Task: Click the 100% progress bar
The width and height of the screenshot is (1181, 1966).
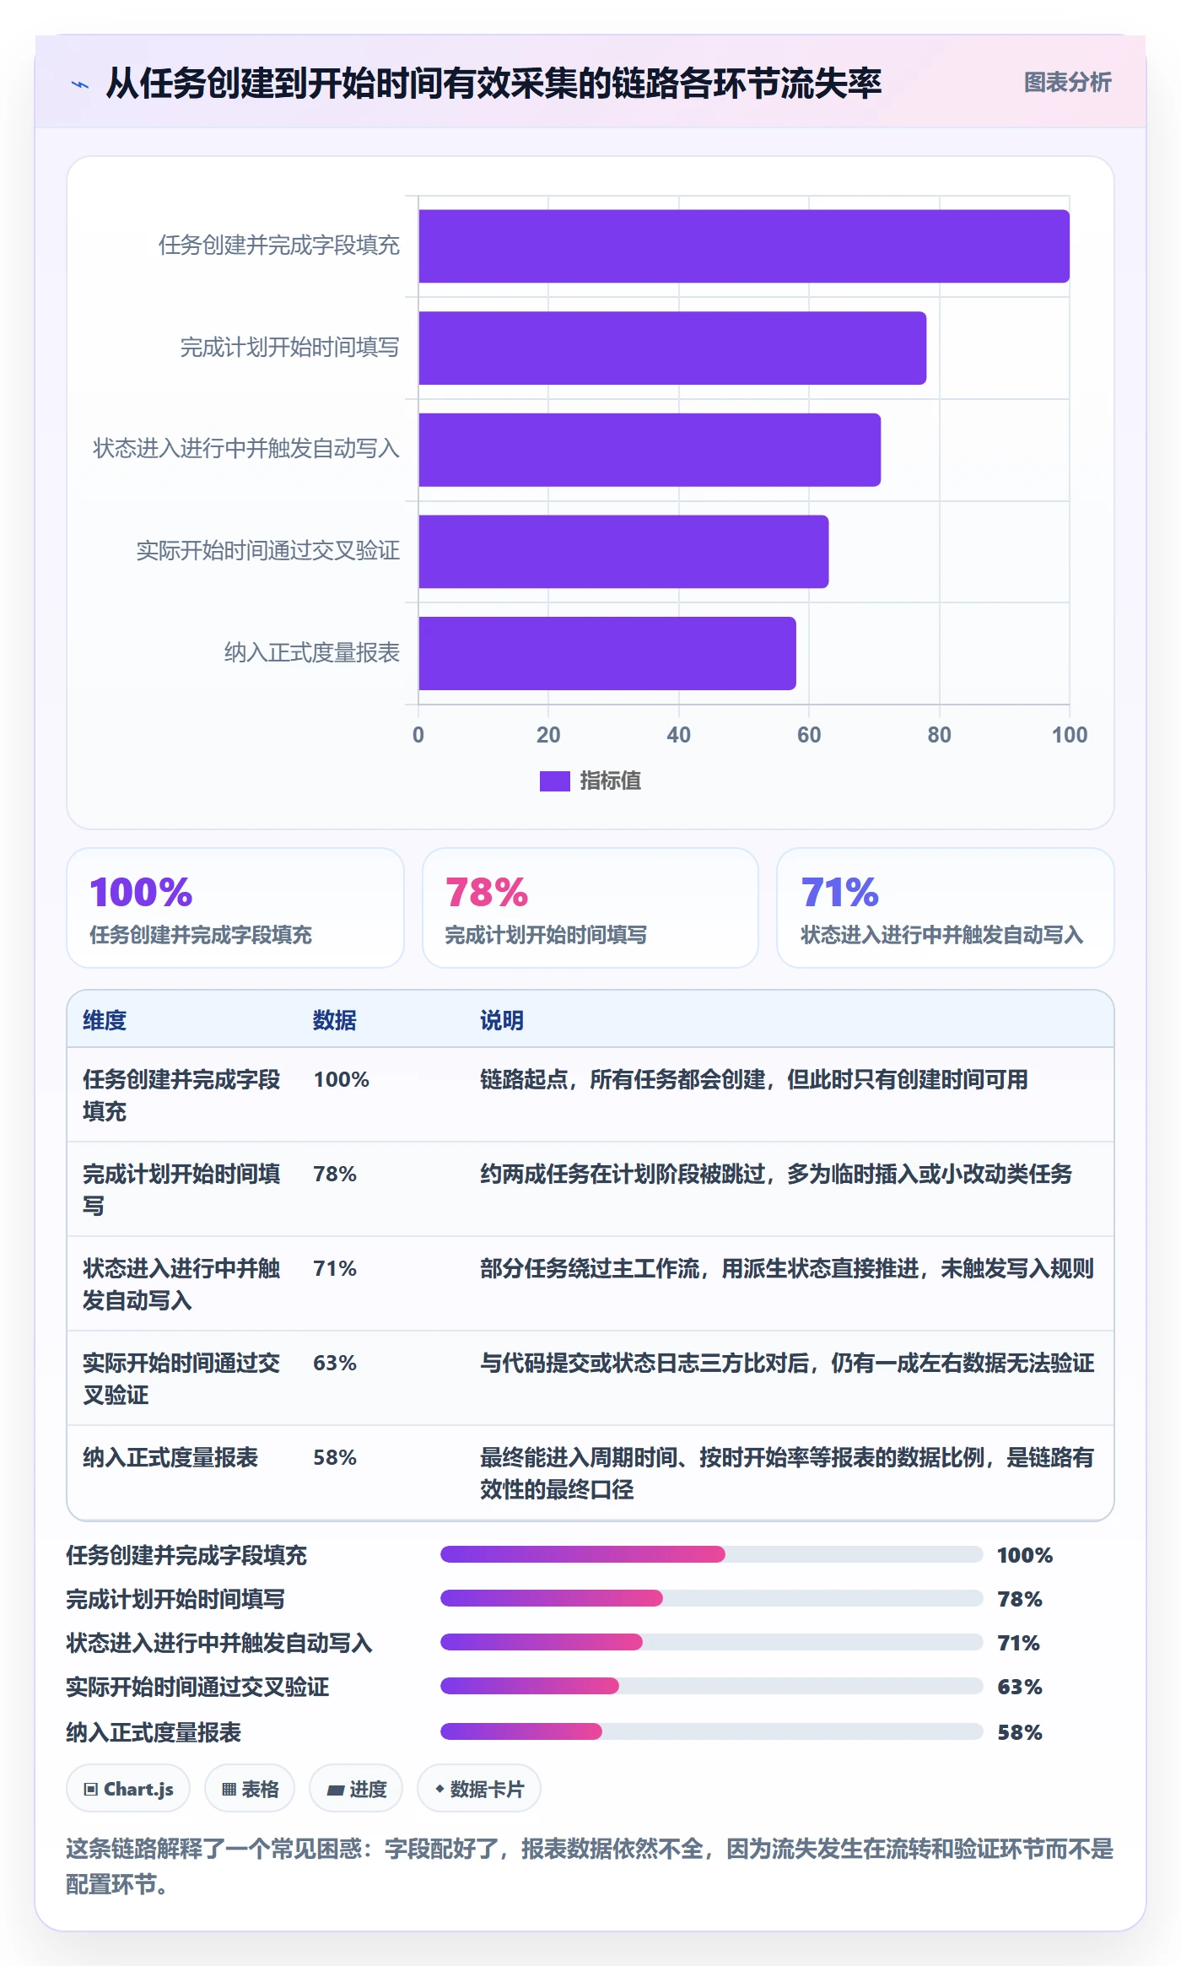Action: (x=711, y=1554)
